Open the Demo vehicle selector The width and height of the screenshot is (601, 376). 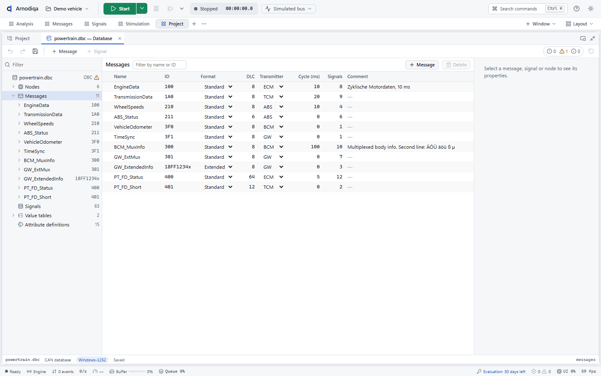(67, 9)
